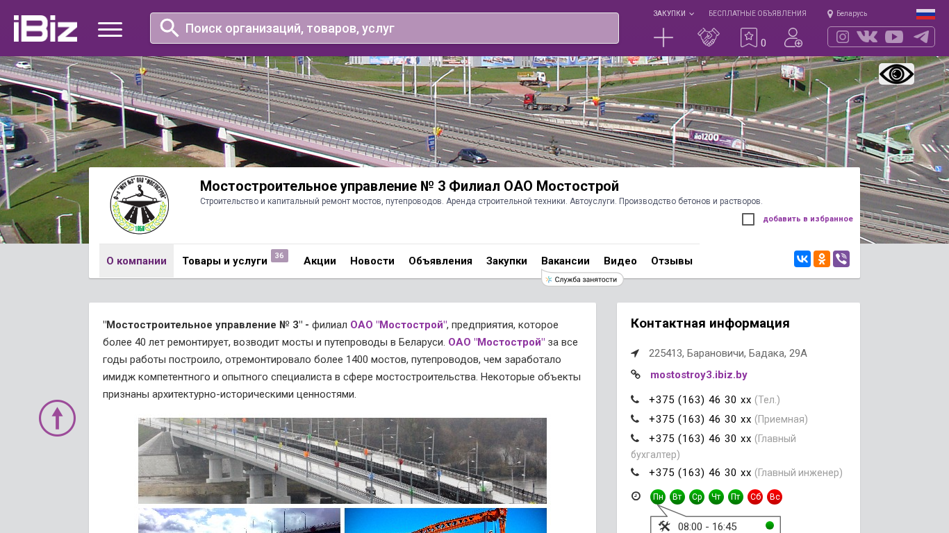
Task: Select Thursday (Чт) schedule day
Action: click(x=716, y=497)
